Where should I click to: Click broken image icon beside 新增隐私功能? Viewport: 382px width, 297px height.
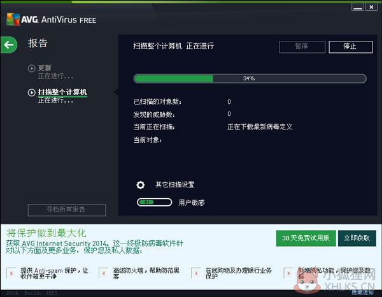coord(288,273)
